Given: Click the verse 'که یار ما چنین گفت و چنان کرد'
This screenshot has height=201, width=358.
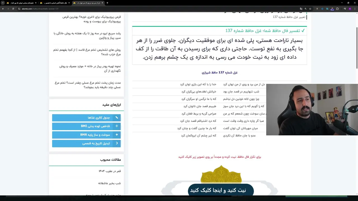Looking at the screenshot, I should [197, 128].
